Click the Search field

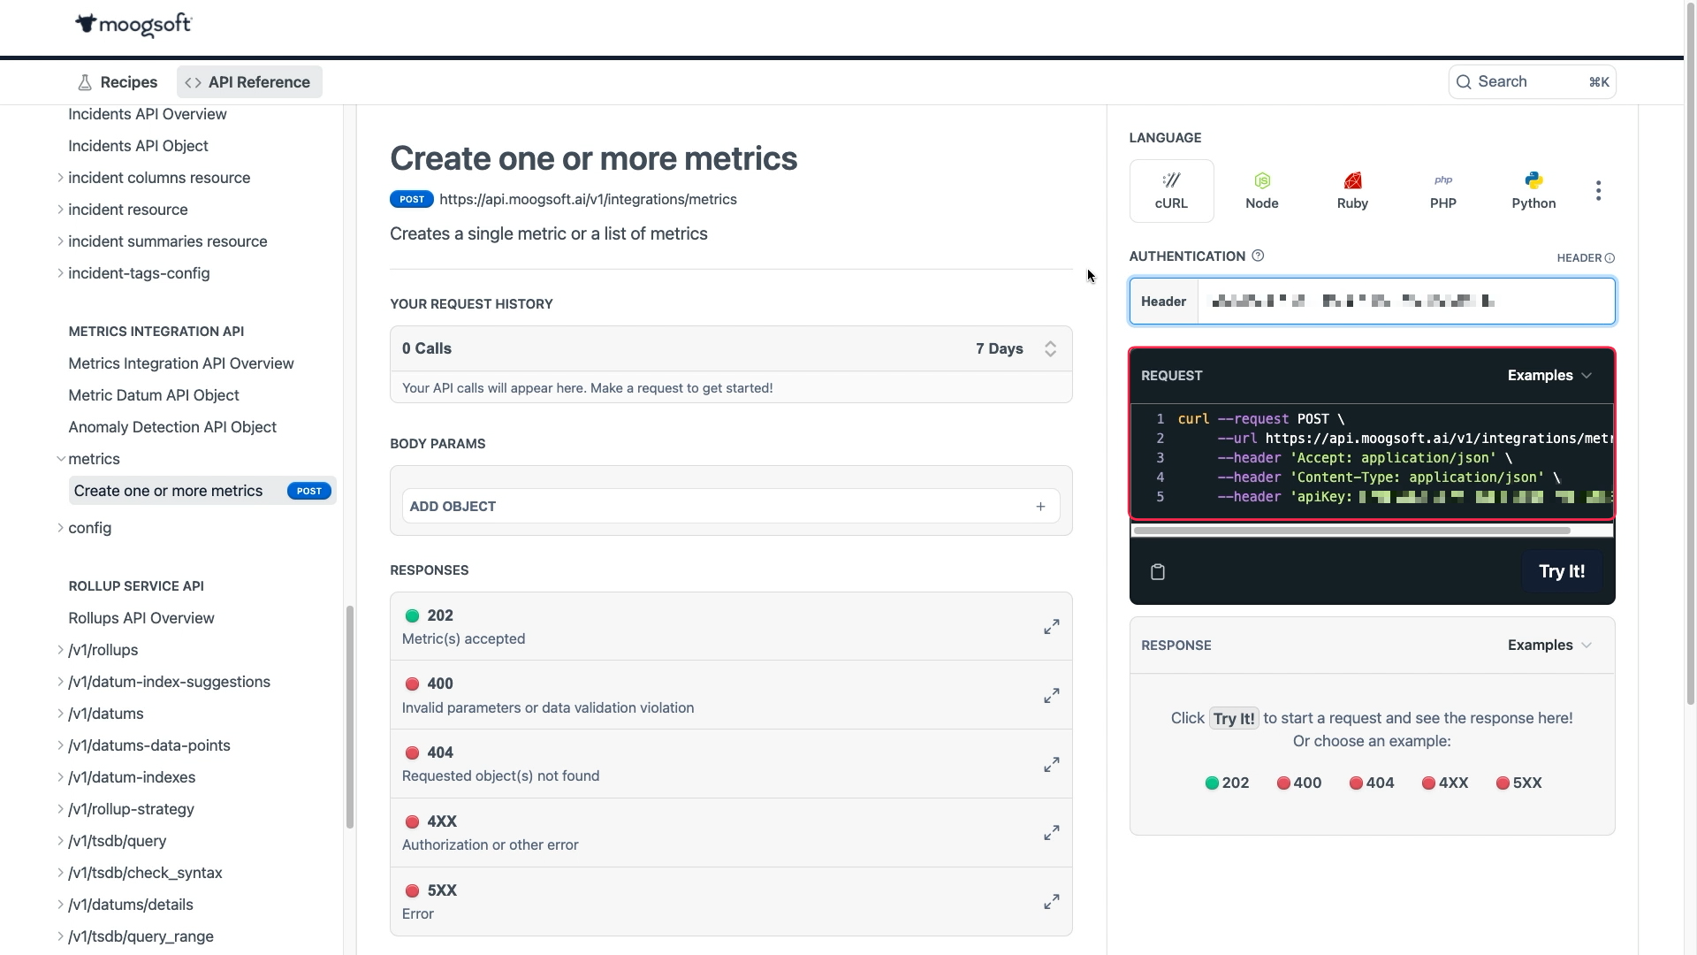click(1532, 82)
